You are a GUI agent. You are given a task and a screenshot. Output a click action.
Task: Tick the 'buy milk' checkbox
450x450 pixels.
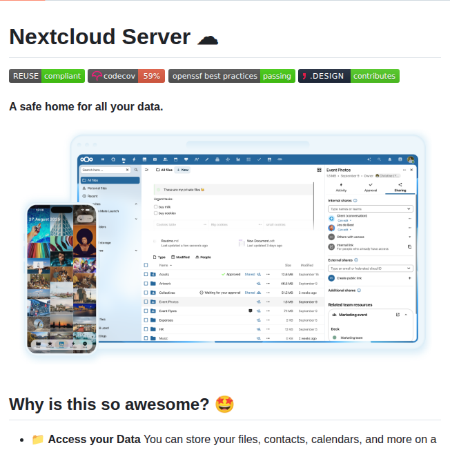(x=155, y=206)
